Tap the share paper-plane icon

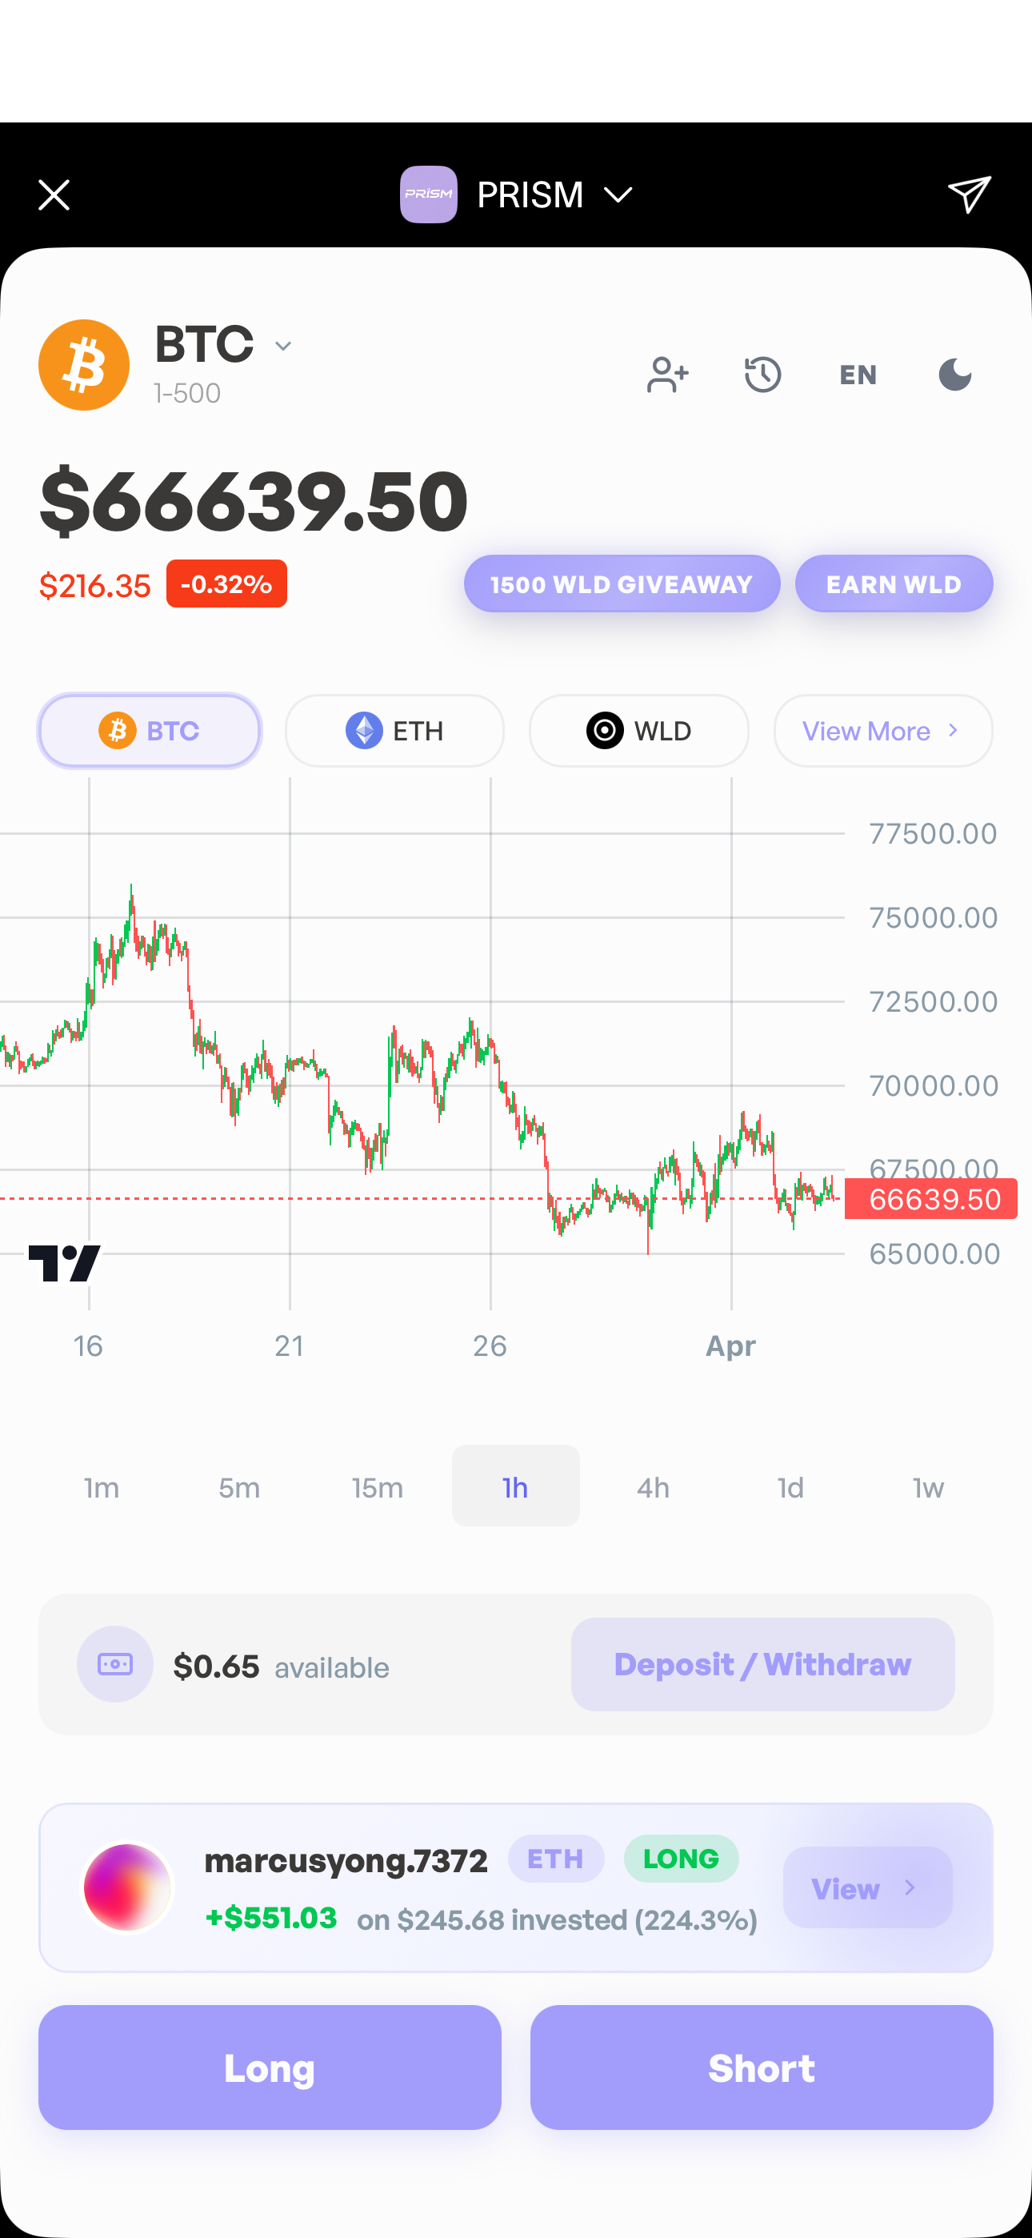pos(969,195)
